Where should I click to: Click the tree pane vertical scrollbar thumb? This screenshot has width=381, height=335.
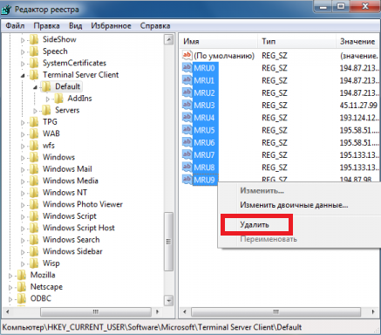(x=168, y=242)
